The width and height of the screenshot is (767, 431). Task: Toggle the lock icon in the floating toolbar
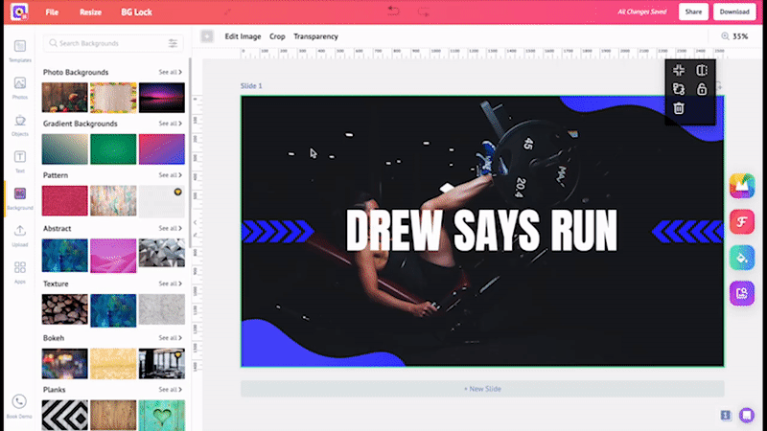pos(702,89)
